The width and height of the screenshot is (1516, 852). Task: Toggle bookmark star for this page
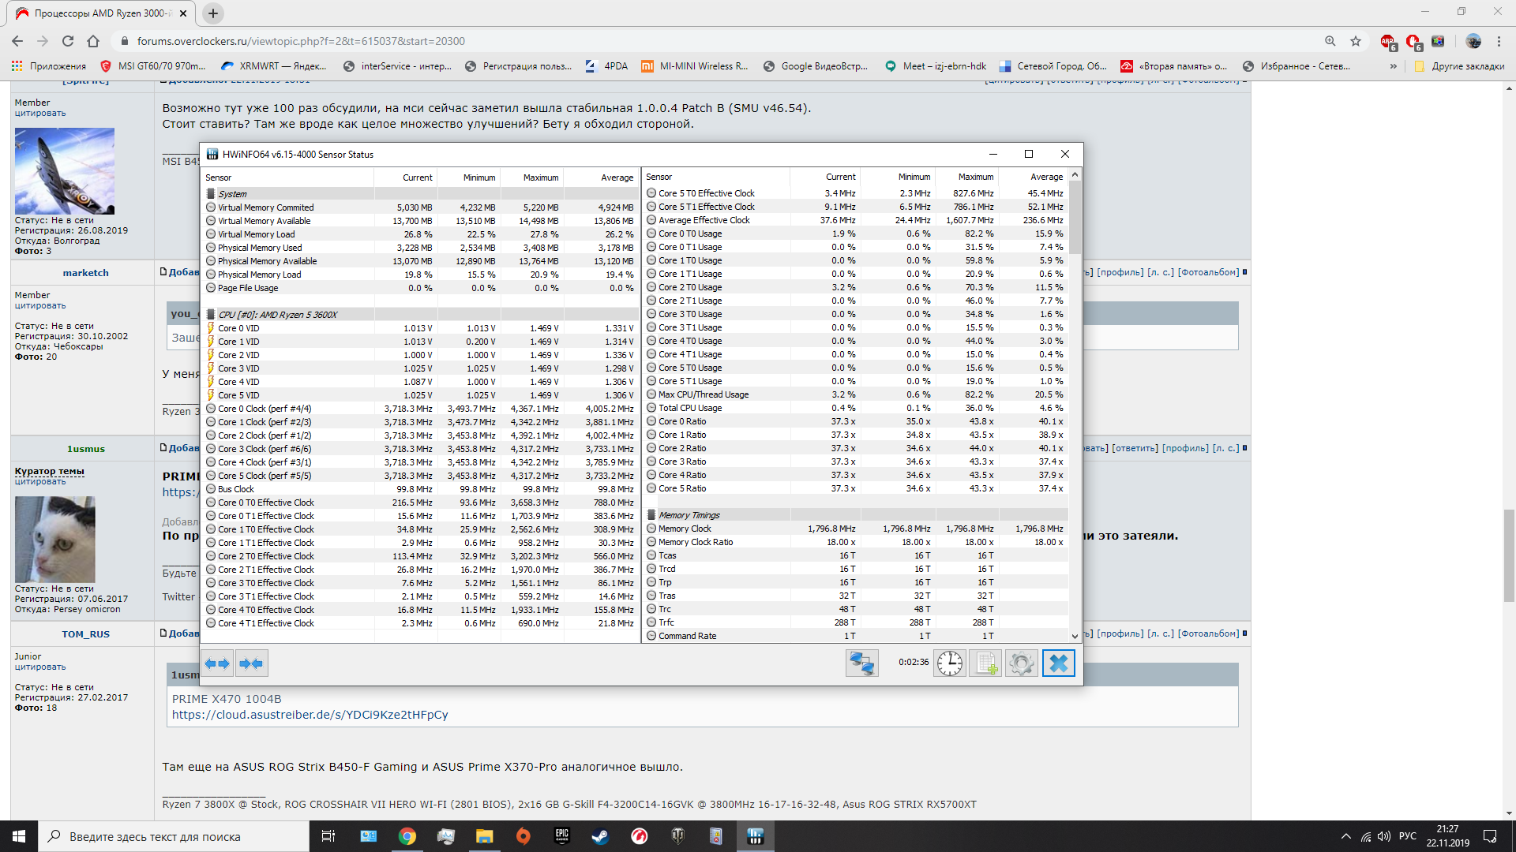pyautogui.click(x=1356, y=41)
